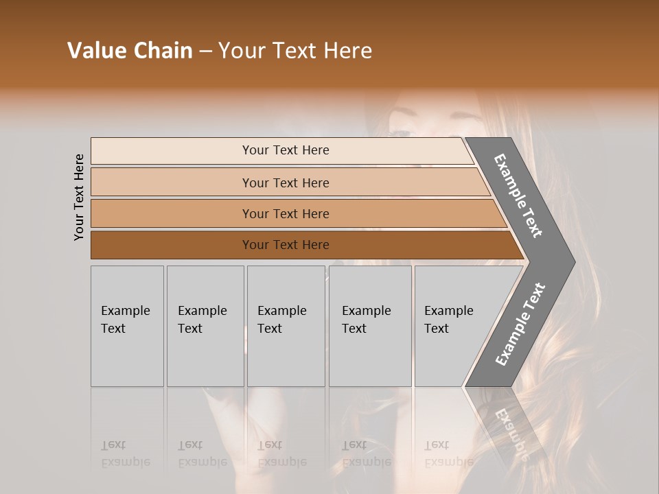Viewport: 659px width, 494px height.
Task: Select the darkest brown horizontal bar
Action: (285, 245)
